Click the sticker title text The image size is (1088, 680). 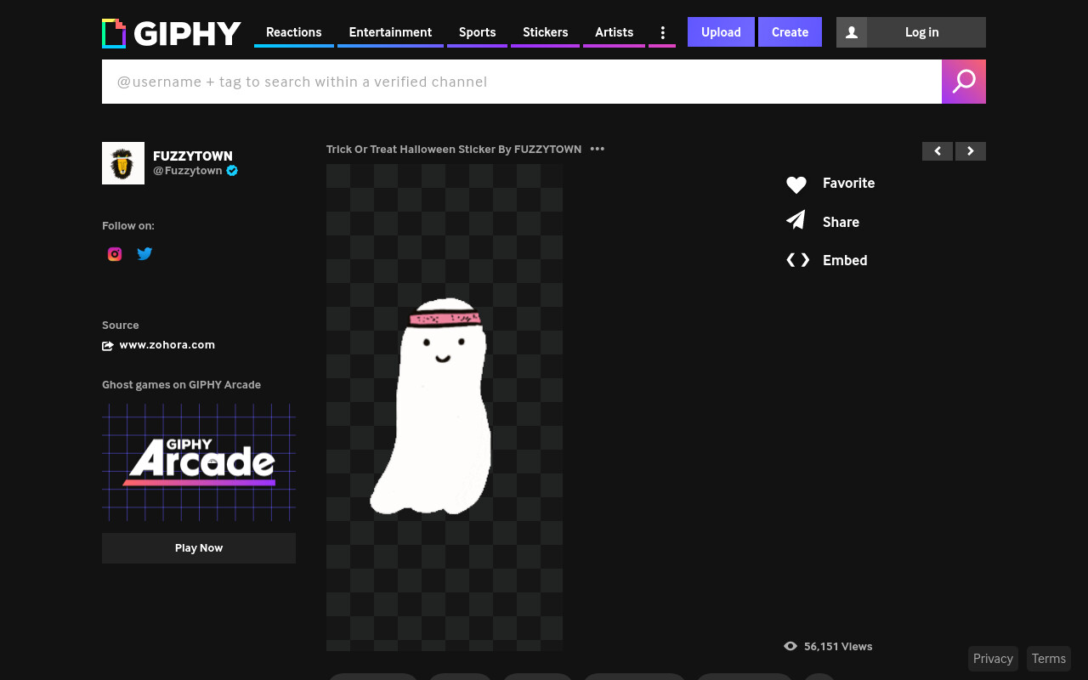click(x=454, y=149)
